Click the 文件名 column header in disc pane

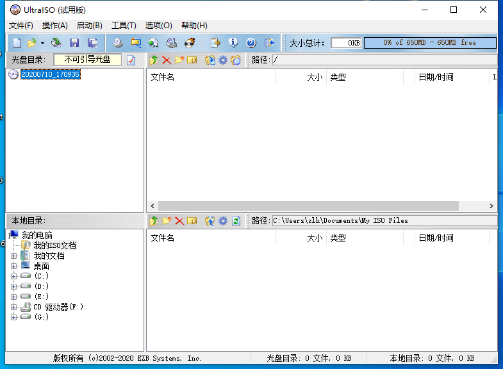coord(163,78)
